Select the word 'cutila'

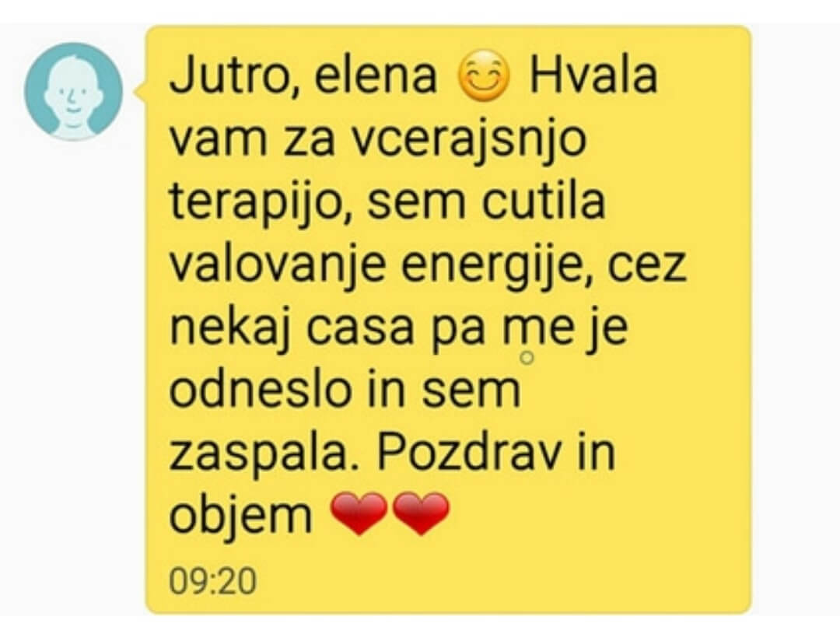[543, 201]
